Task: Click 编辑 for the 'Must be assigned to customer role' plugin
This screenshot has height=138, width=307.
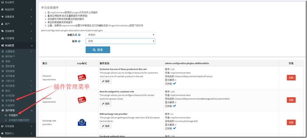Action: click(106, 104)
